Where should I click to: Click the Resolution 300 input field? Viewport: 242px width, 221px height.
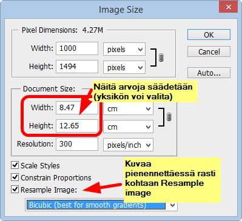coord(77,144)
